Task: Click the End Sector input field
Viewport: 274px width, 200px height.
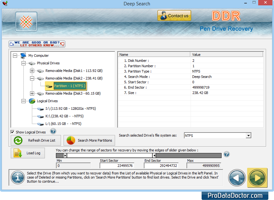Action: click(161, 166)
